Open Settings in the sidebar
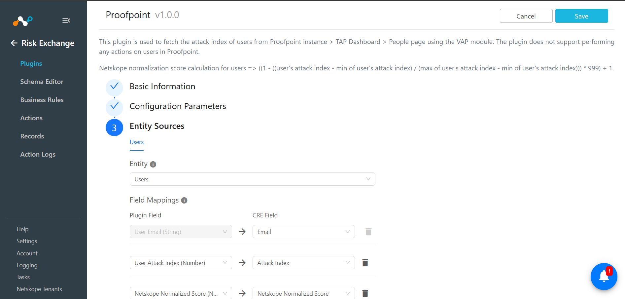The height and width of the screenshot is (299, 625). (x=27, y=241)
